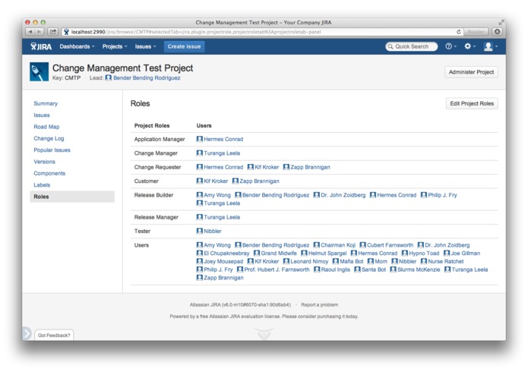
Task: Click avatar icon of Turanga Leela in Change Manager row
Action: 199,153
